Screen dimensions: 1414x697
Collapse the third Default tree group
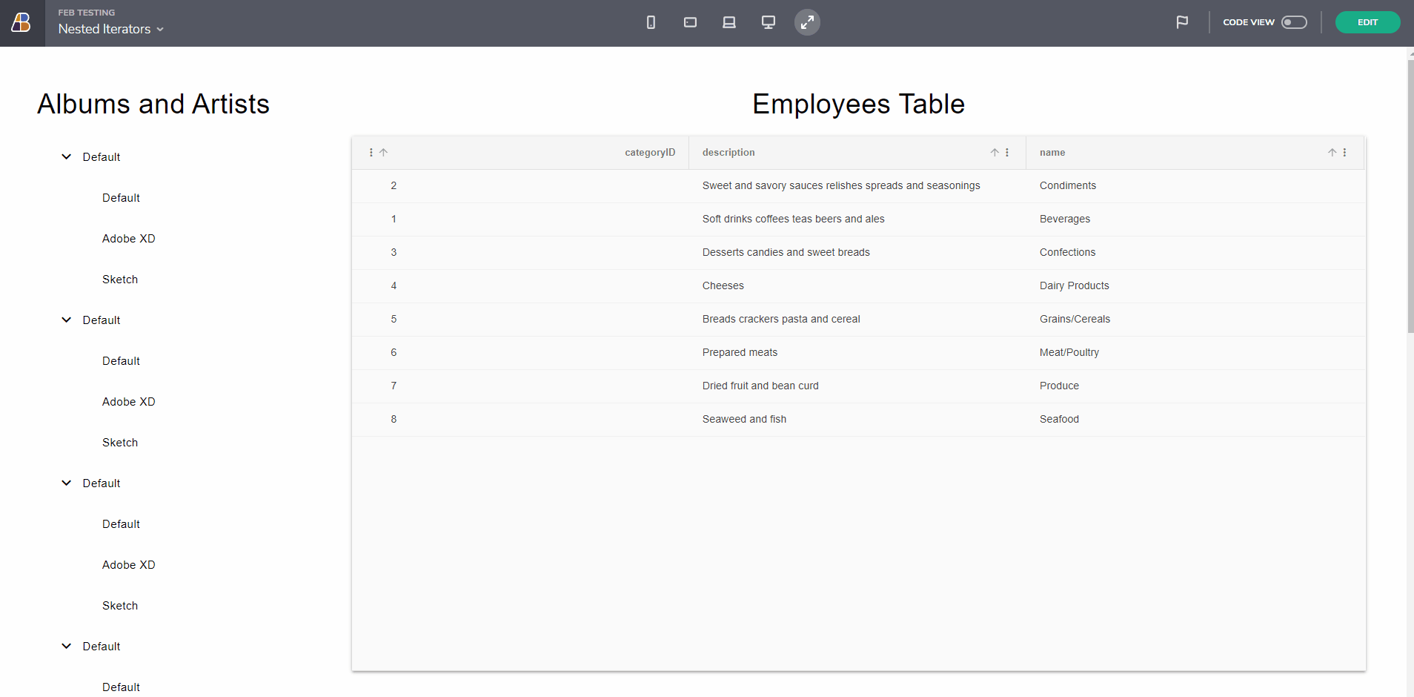pos(67,483)
